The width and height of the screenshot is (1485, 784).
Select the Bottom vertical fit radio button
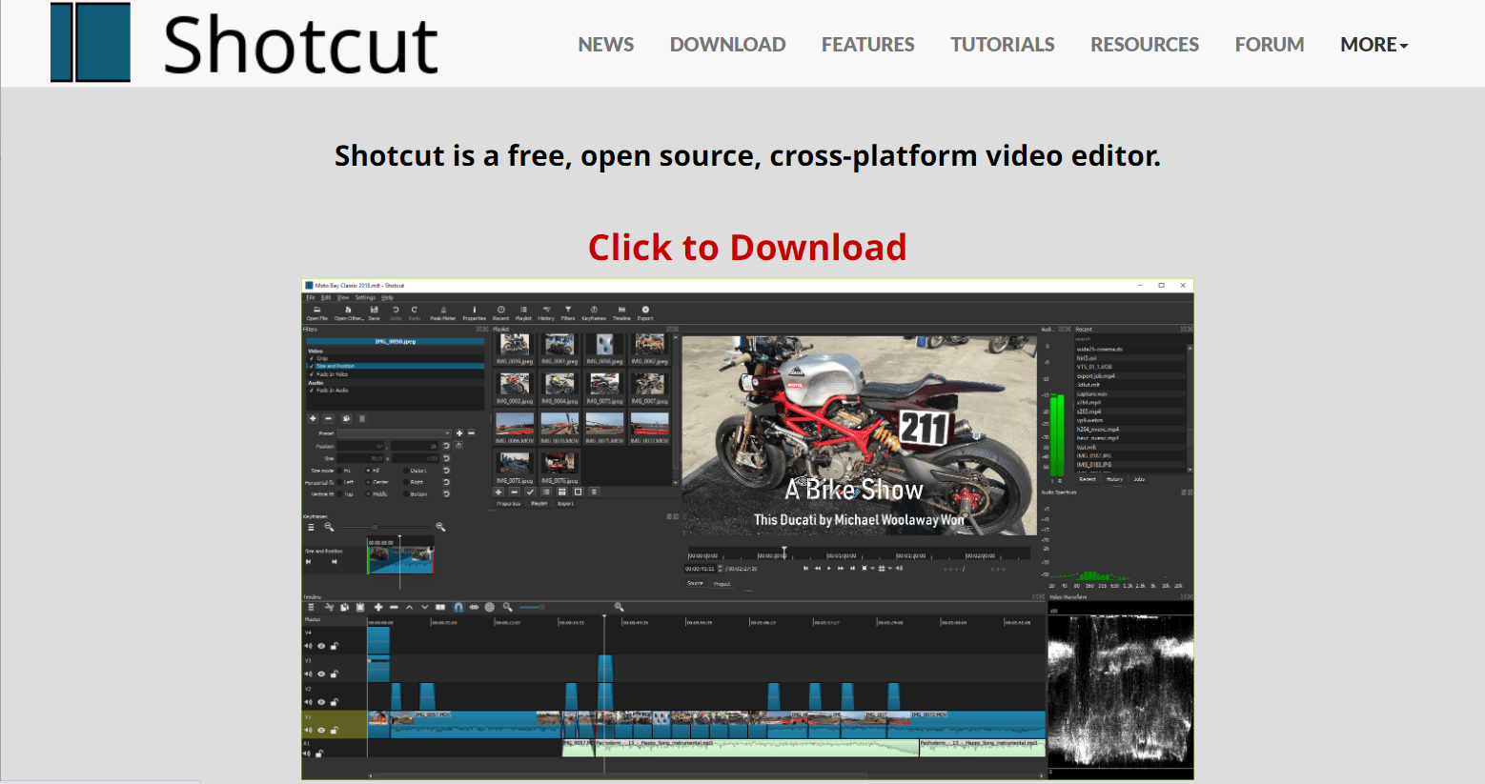[x=406, y=493]
